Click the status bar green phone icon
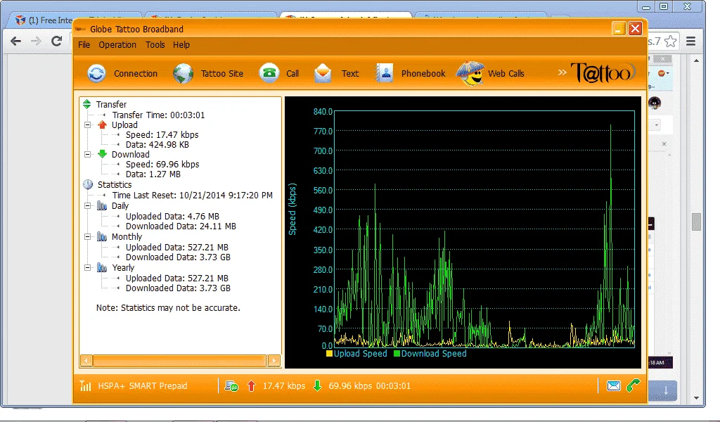 [x=634, y=385]
